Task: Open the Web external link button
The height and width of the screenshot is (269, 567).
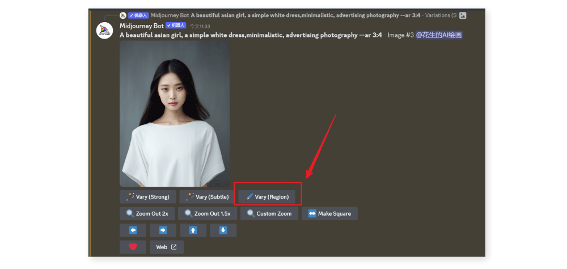Action: tap(166, 247)
